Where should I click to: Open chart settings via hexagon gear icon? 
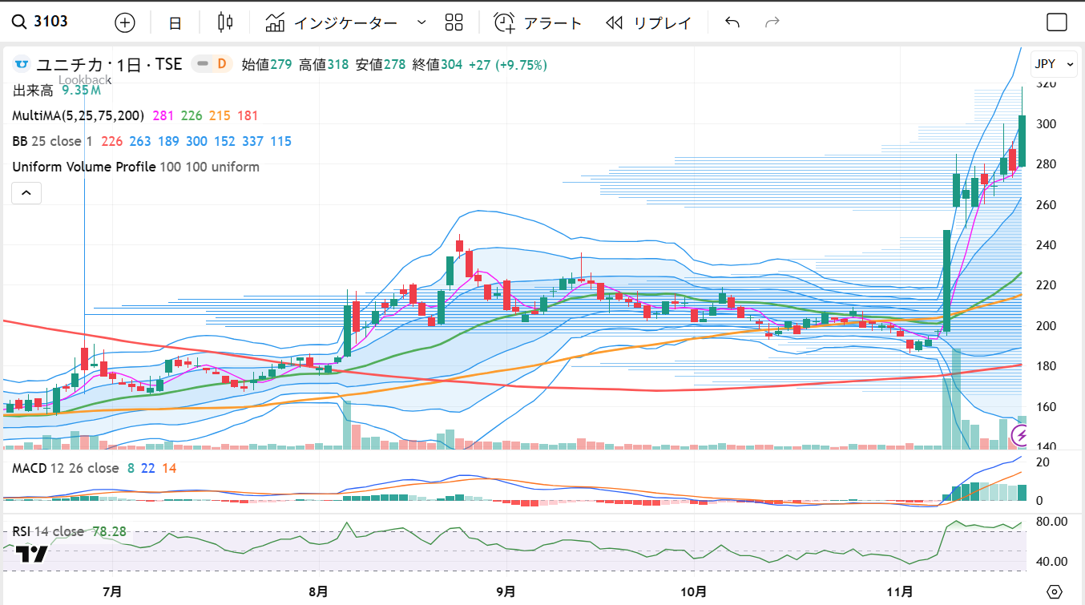coord(1055,592)
